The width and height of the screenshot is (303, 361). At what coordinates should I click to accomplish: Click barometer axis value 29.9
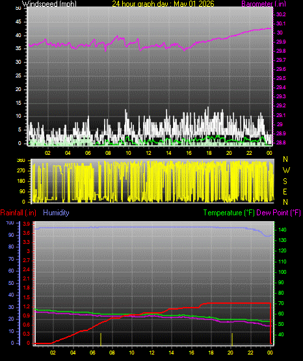(x=281, y=42)
